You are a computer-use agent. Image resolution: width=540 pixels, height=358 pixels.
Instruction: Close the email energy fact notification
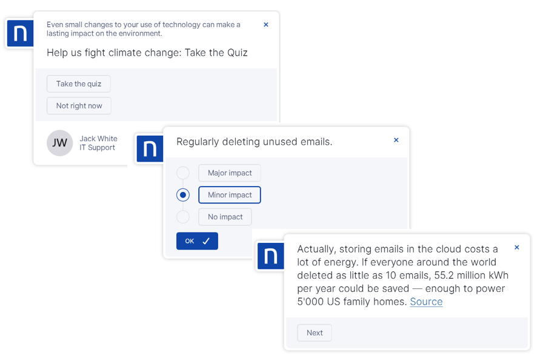[x=517, y=247]
